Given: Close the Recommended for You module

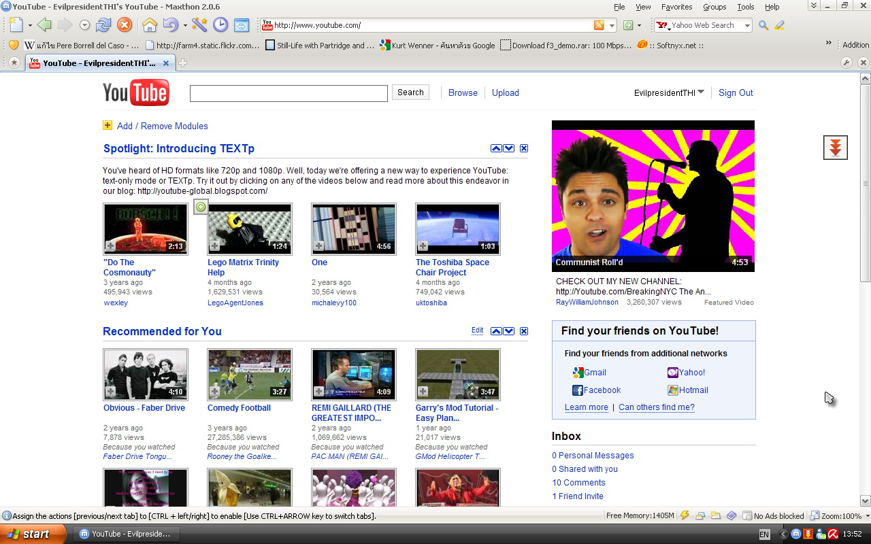Looking at the screenshot, I should [x=524, y=331].
